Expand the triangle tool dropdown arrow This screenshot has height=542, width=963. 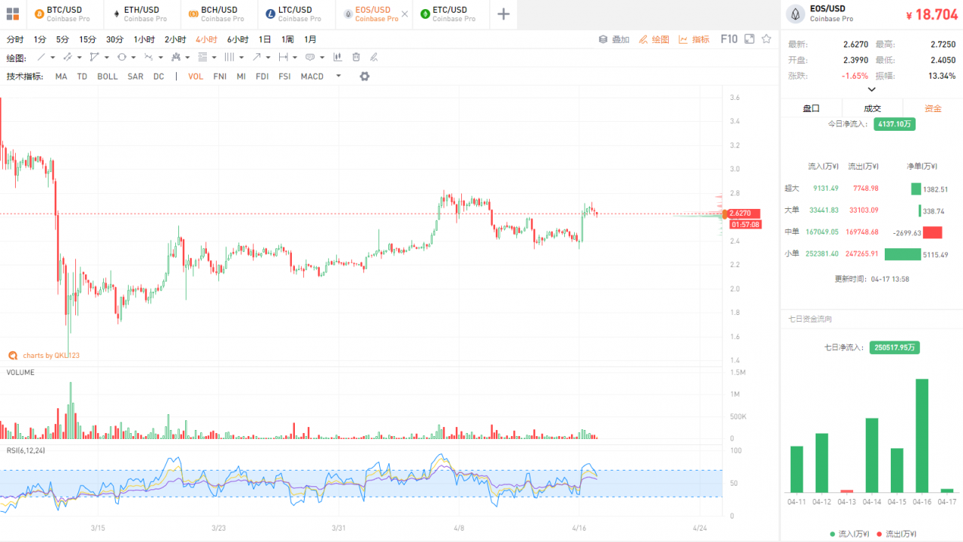click(107, 57)
